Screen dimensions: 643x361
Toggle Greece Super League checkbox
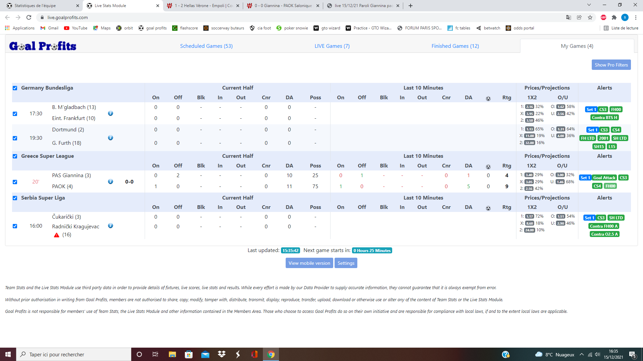point(15,156)
